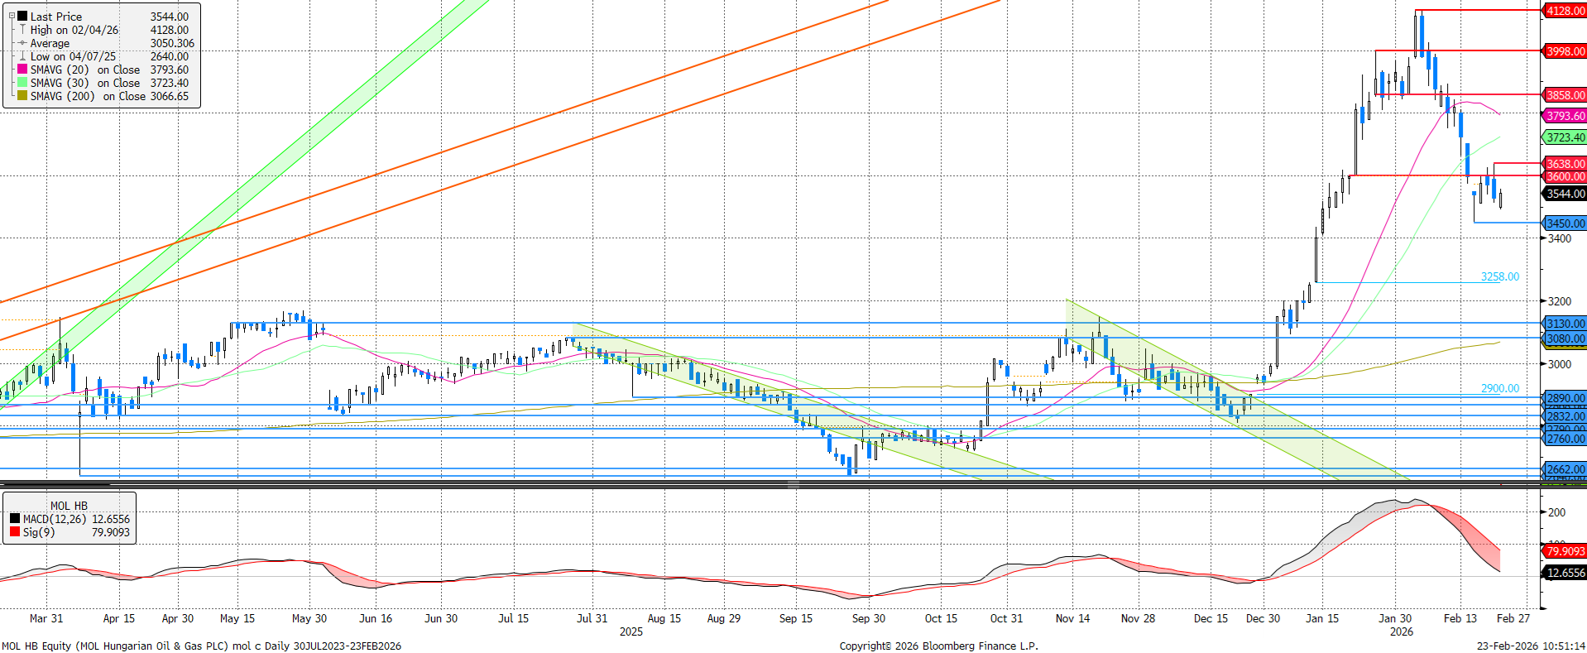Viewport: 1587px width, 653px height.
Task: Click the panel divider above MACD chart
Action: (x=793, y=485)
